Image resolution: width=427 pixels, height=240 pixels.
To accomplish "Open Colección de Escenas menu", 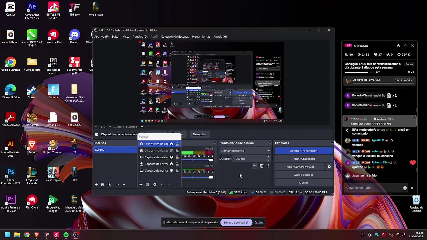I will pyautogui.click(x=175, y=37).
